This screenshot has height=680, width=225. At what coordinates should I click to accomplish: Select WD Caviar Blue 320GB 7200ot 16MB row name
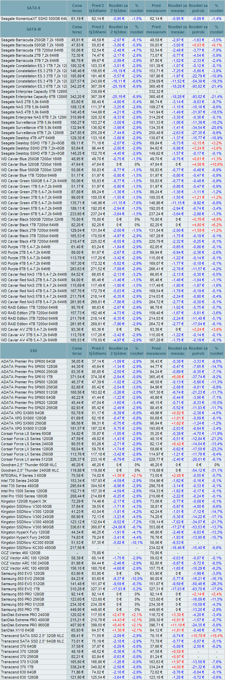coord(32,164)
